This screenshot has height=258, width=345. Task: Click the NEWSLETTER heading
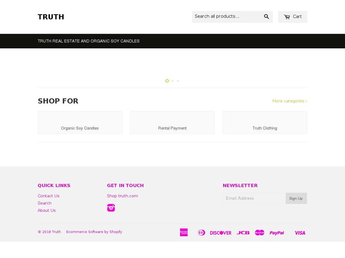(x=240, y=185)
